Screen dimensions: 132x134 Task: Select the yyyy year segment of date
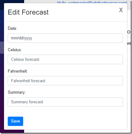tap(28, 38)
